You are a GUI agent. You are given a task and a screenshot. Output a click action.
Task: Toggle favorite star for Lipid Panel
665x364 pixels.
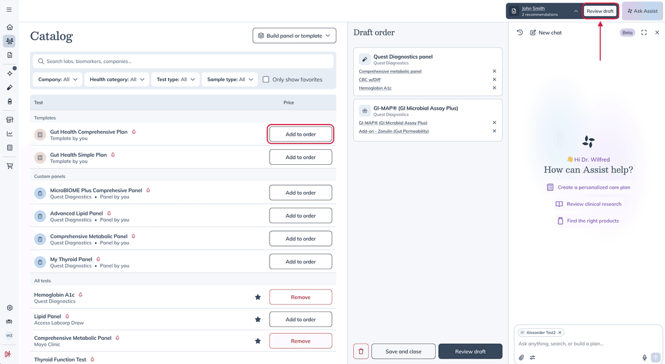(258, 319)
